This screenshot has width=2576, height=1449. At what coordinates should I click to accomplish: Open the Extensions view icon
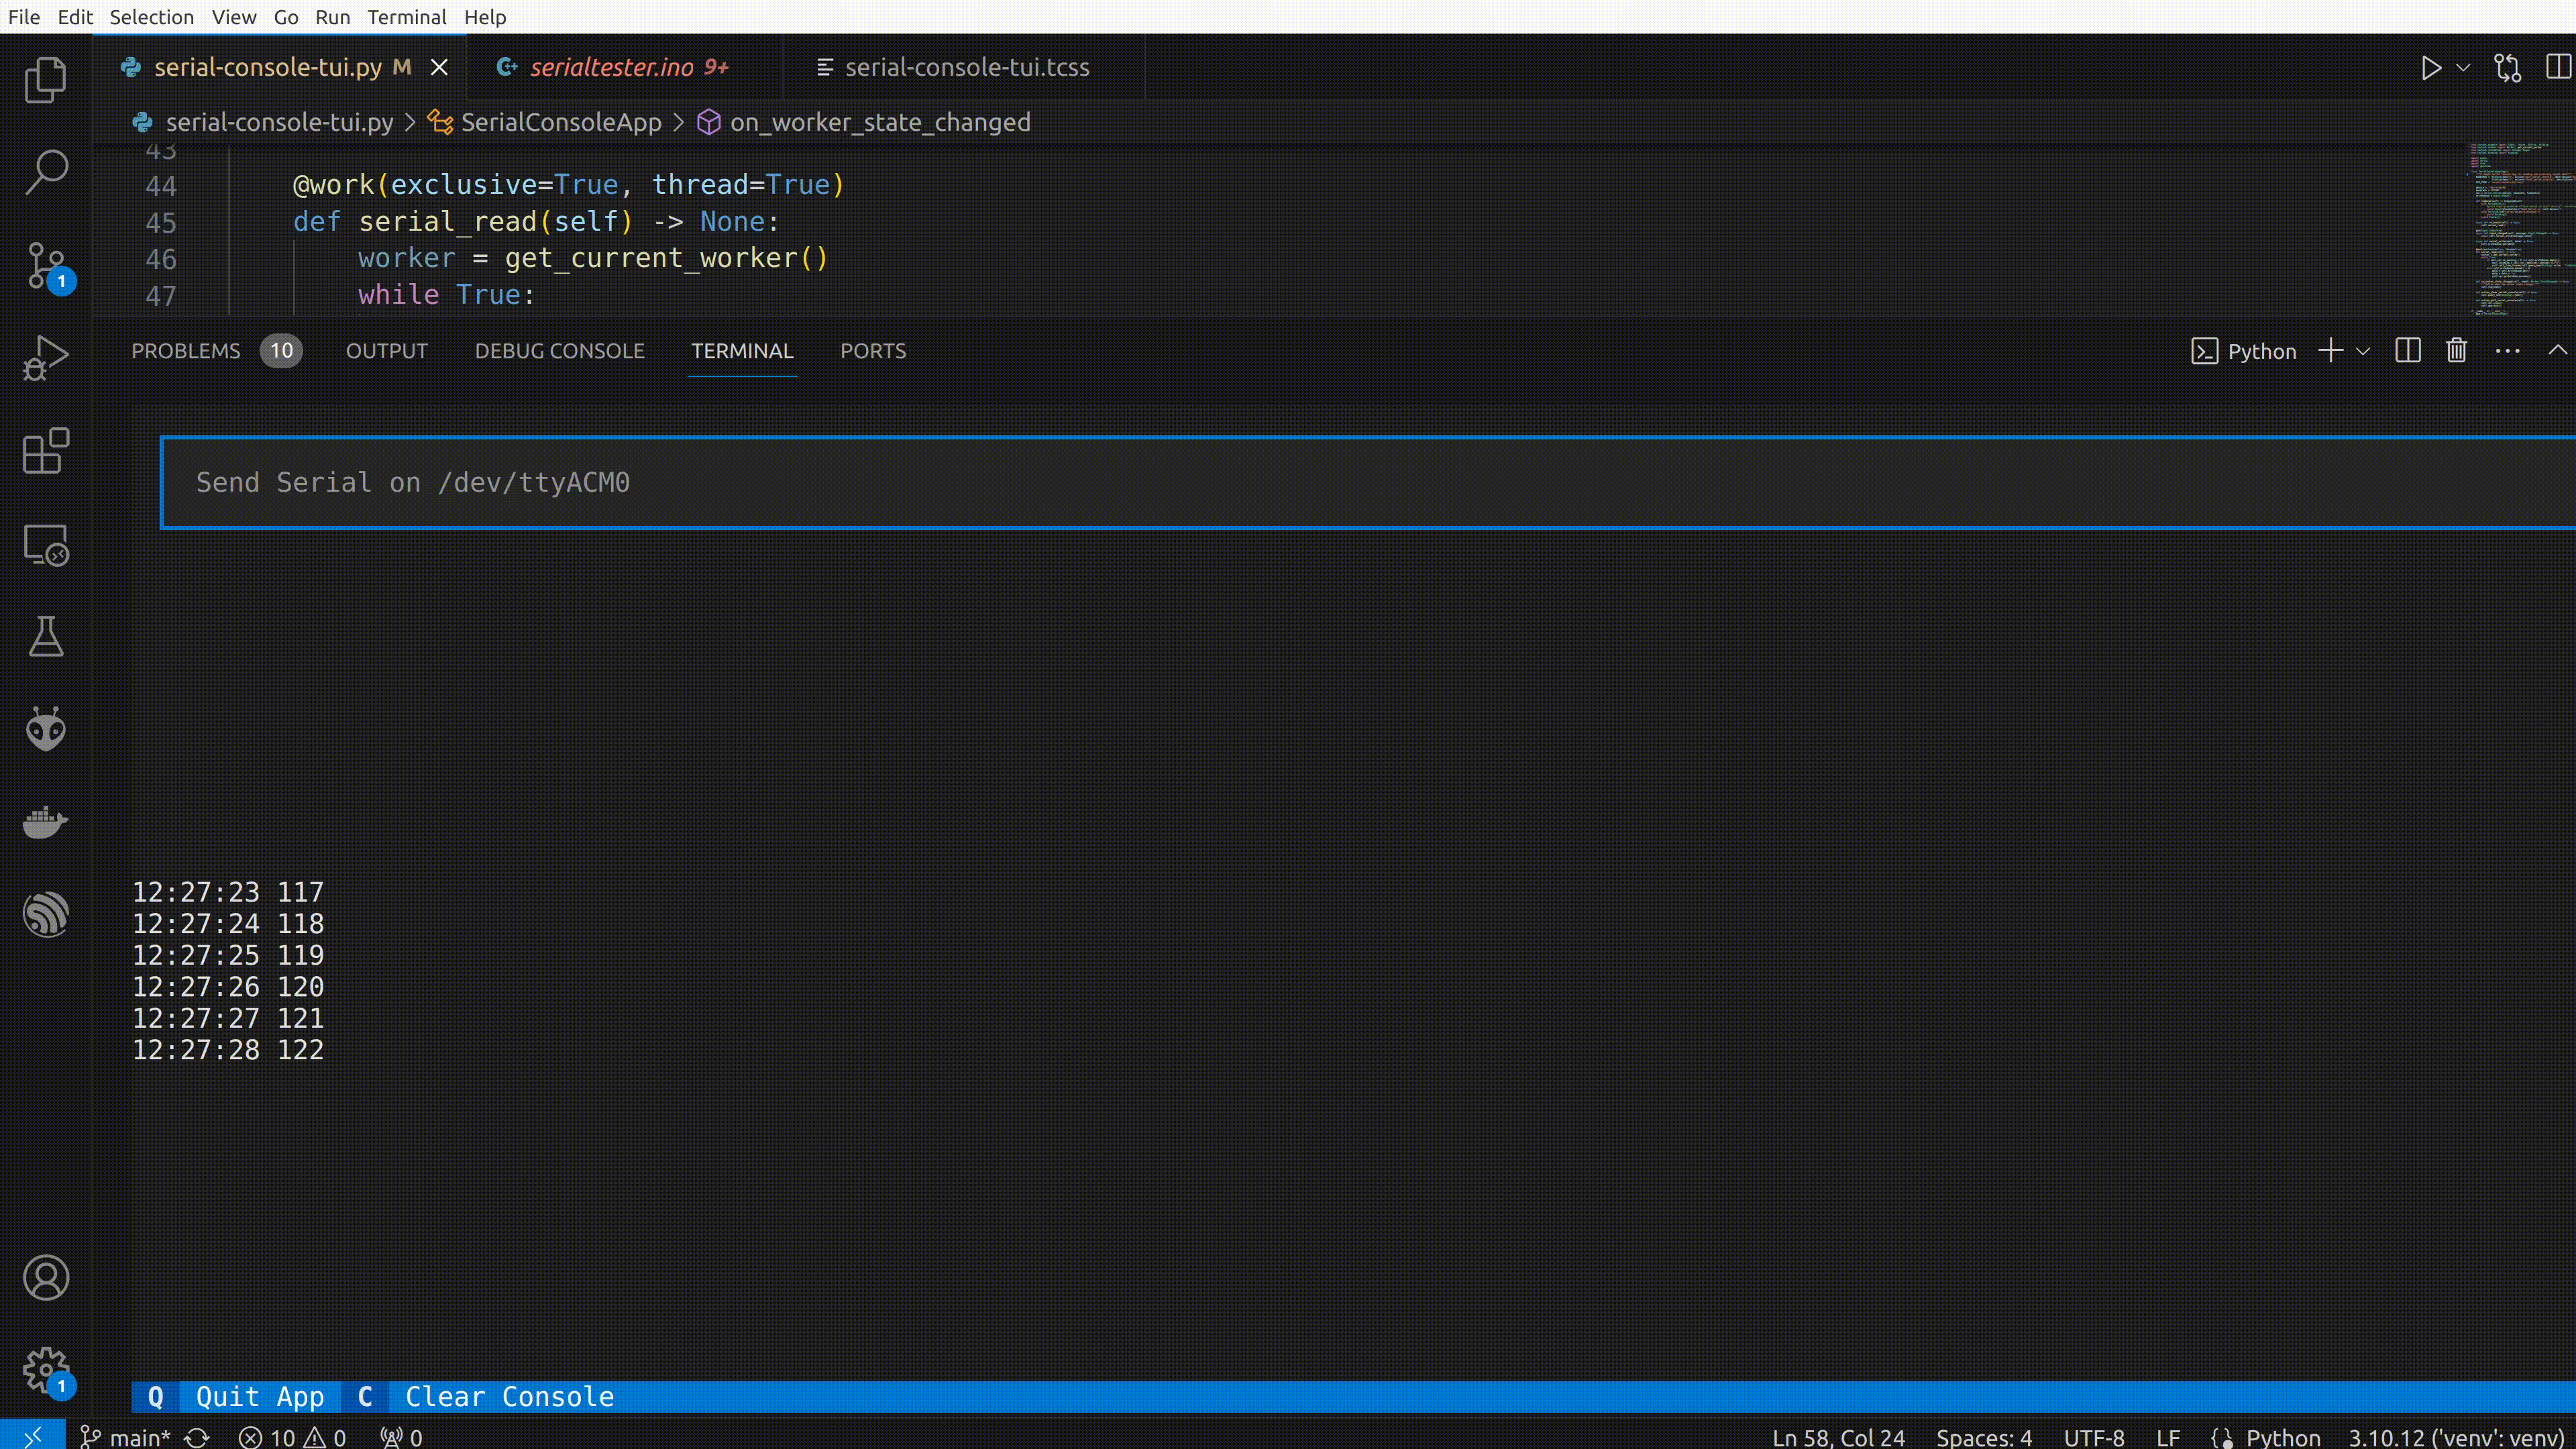45,451
